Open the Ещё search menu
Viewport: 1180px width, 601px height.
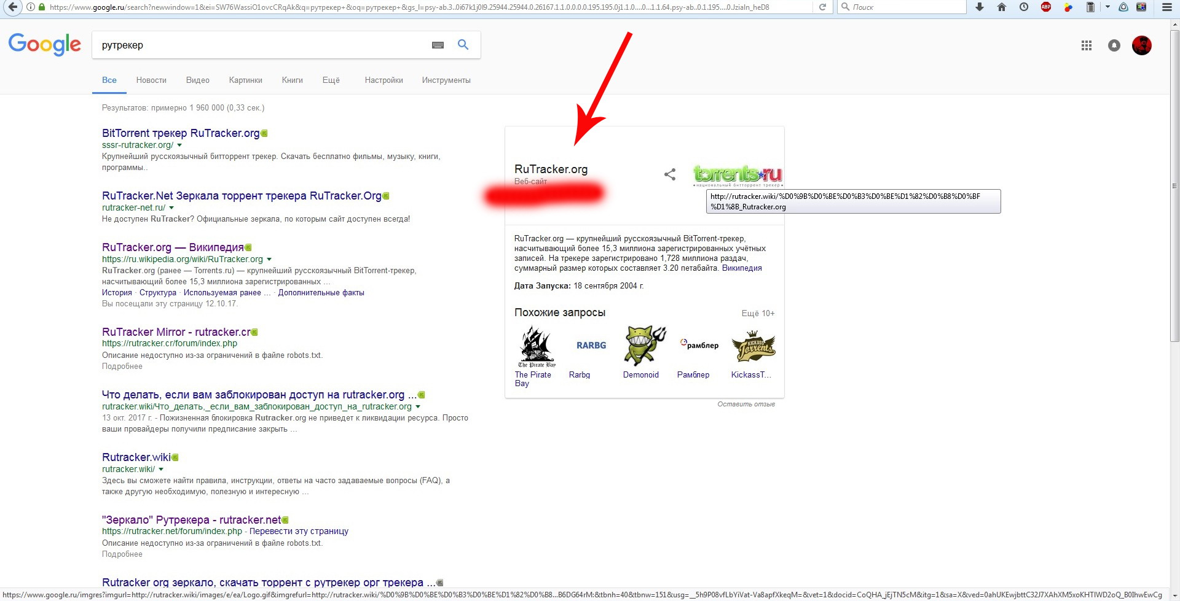click(331, 80)
